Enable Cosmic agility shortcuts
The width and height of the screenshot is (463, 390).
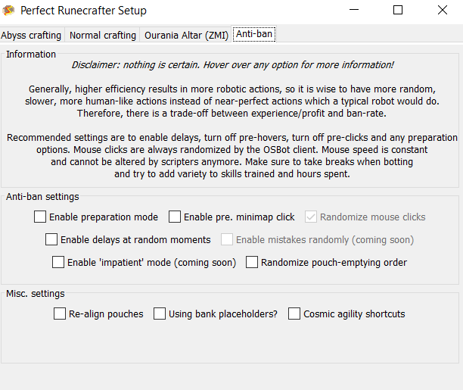(294, 314)
